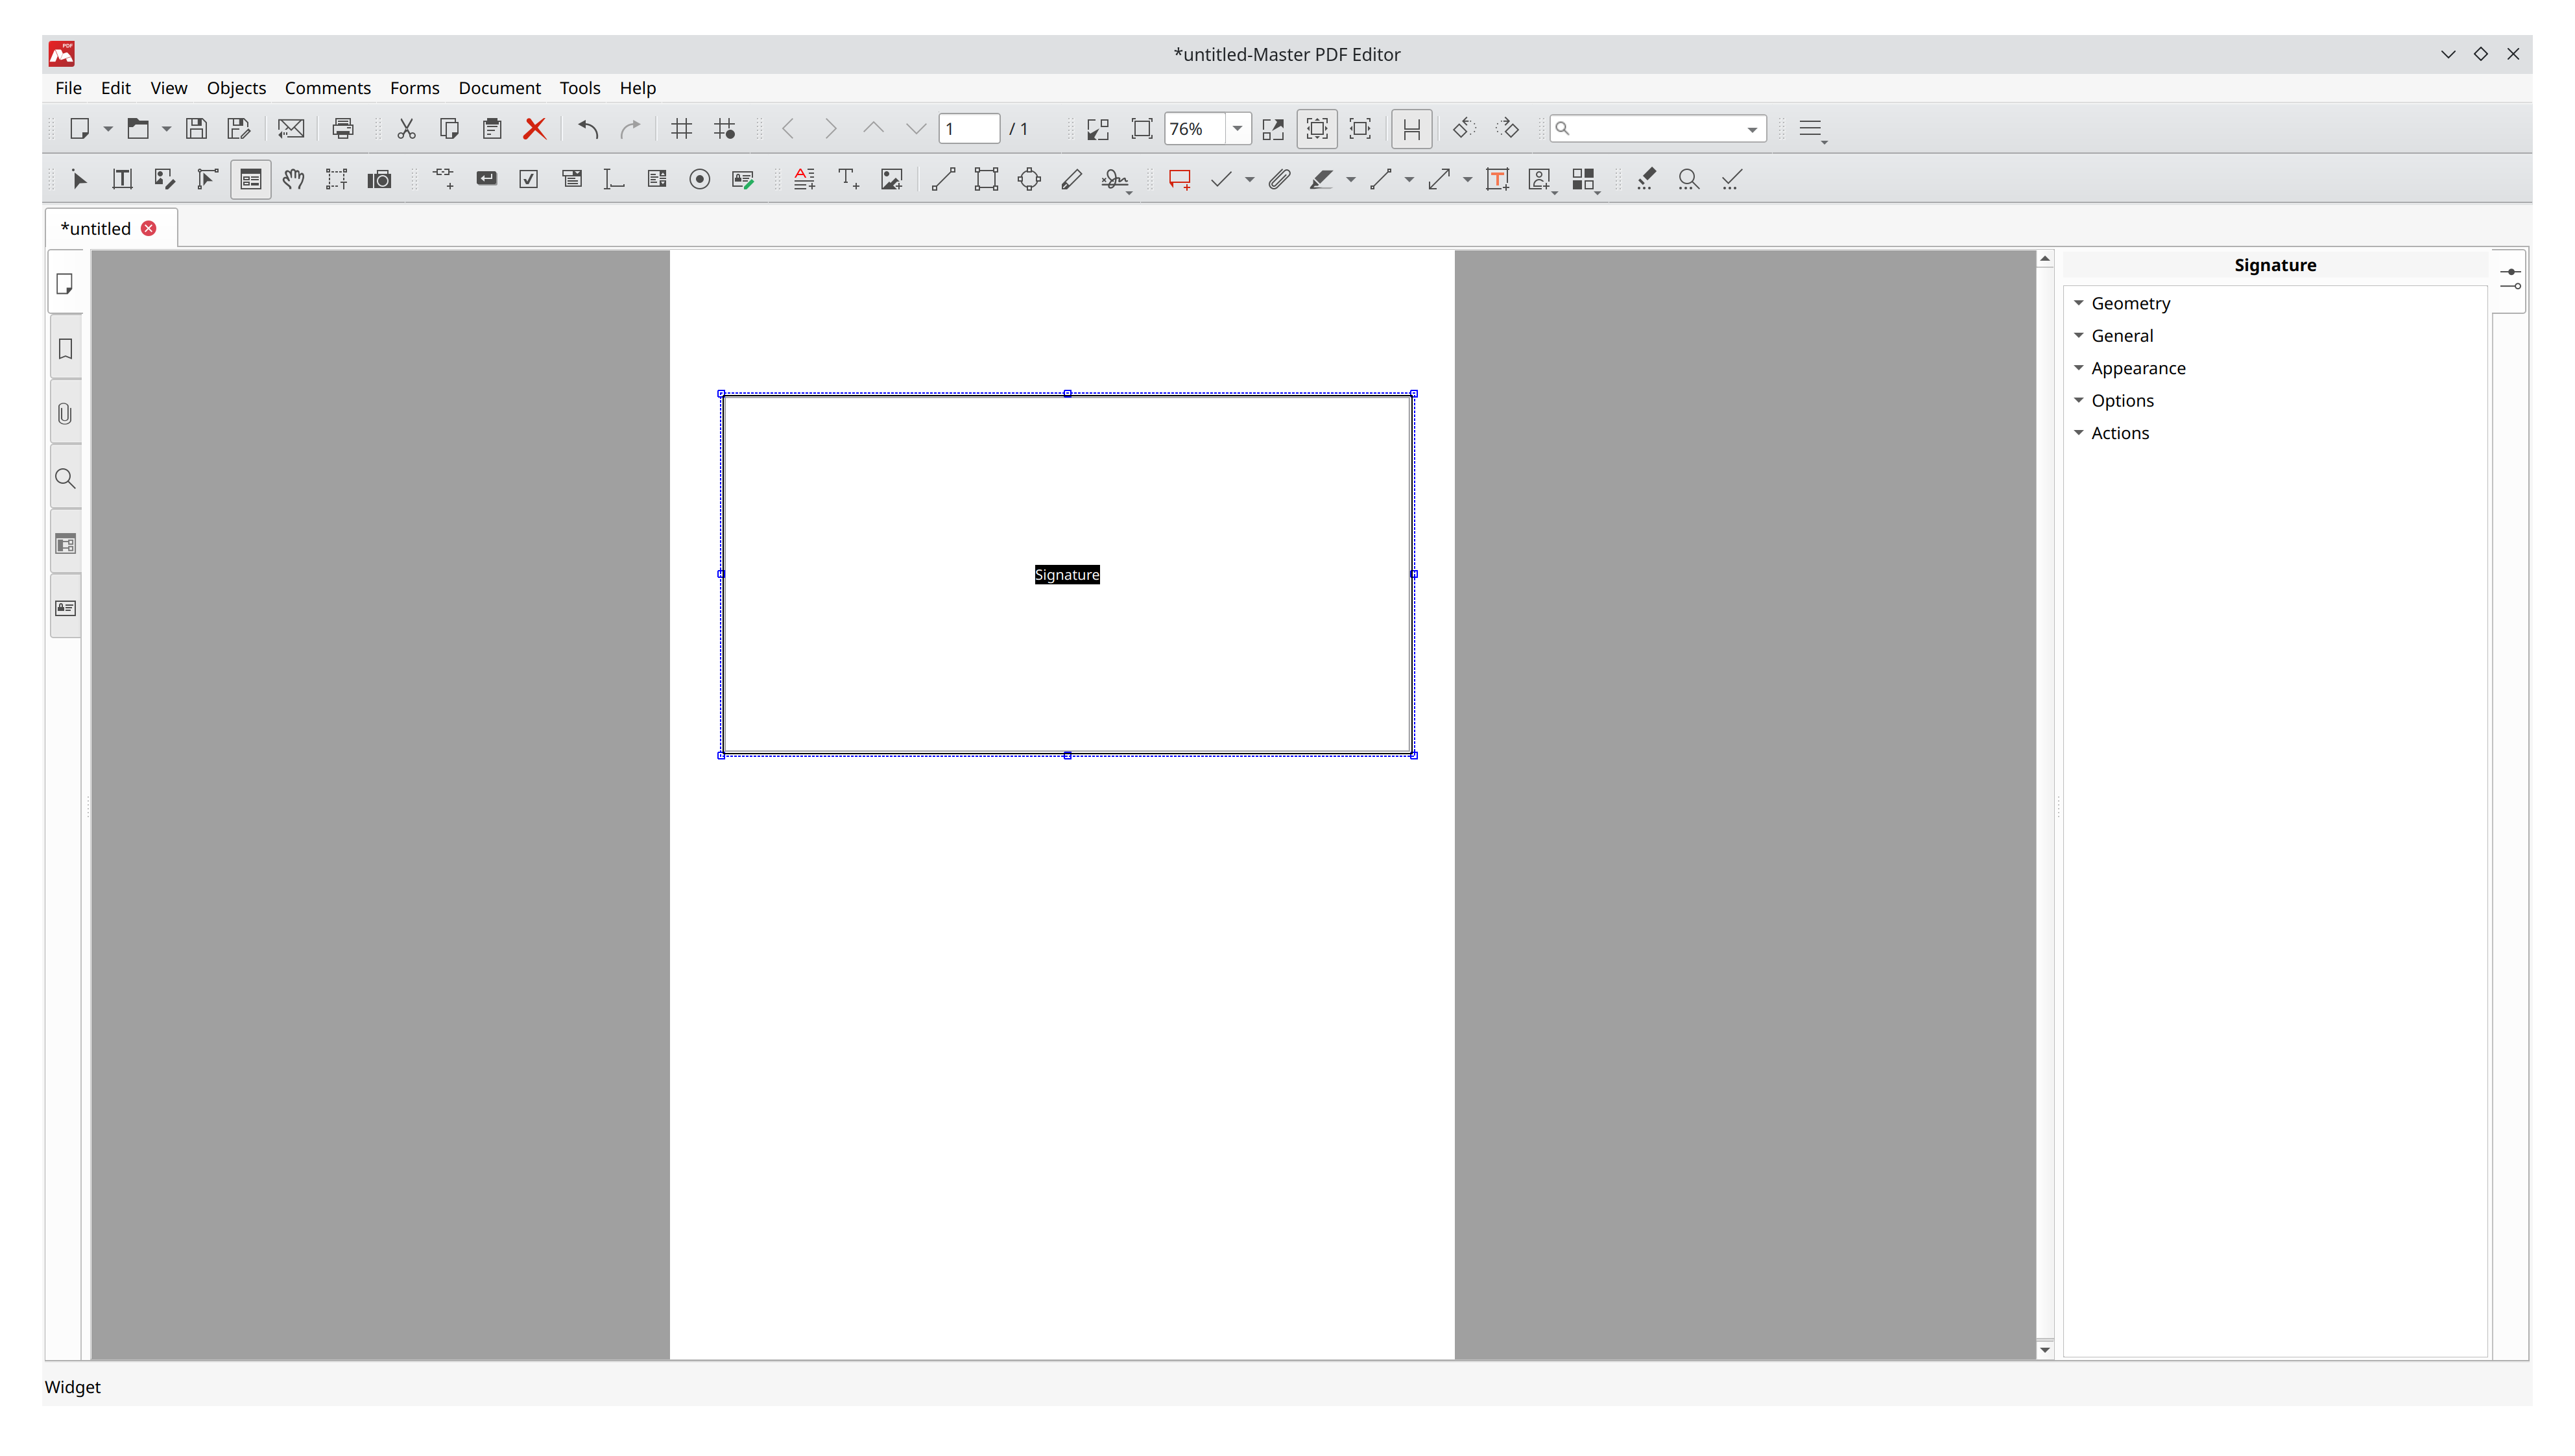This screenshot has height=1456, width=2575.
Task: Click the next page arrow
Action: pyautogui.click(x=831, y=128)
